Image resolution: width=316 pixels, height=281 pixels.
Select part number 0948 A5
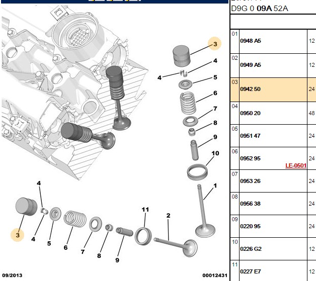[251, 41]
